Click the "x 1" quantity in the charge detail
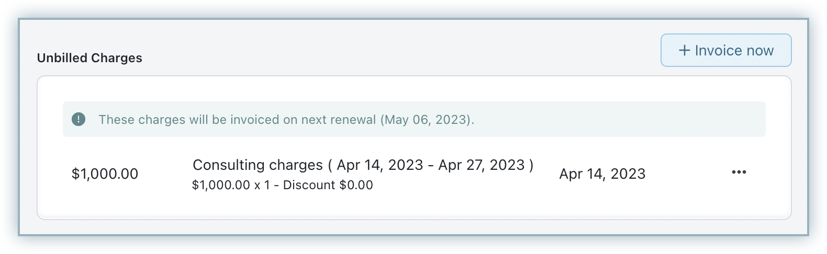Screen dimensions: 827x254 click(x=262, y=185)
